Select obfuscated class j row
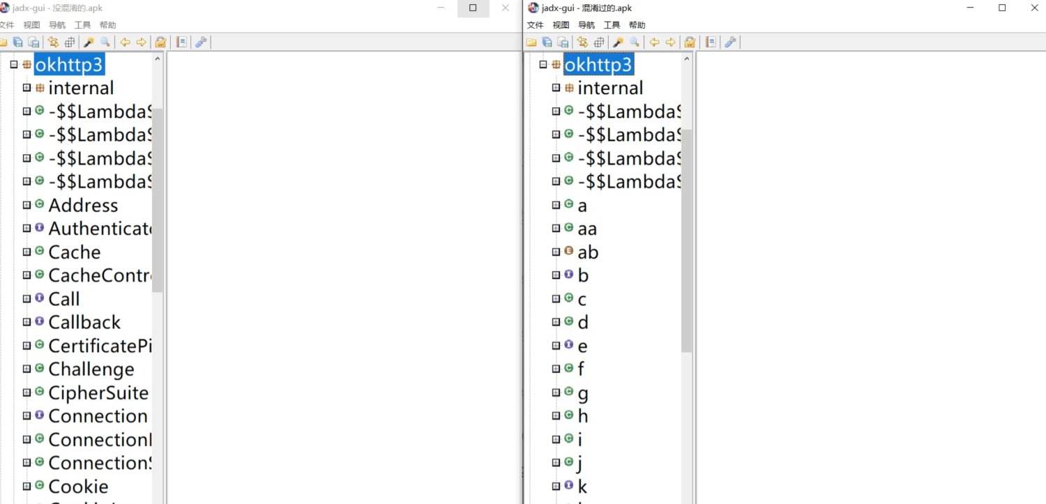The width and height of the screenshot is (1046, 504). coord(580,463)
